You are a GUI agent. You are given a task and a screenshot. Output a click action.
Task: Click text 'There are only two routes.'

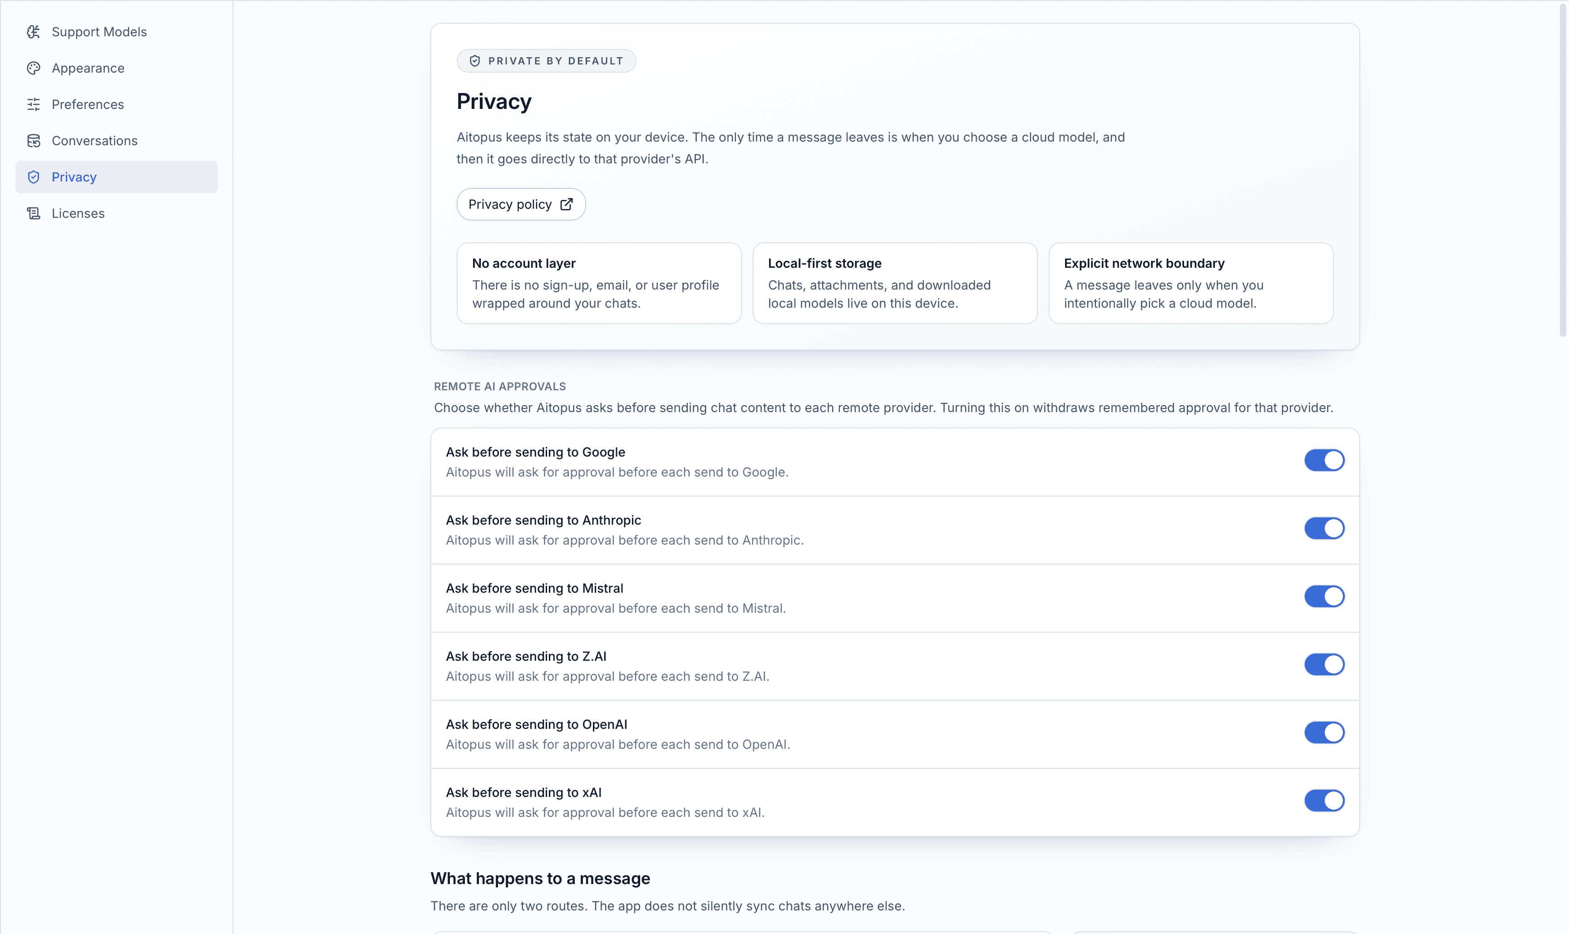point(509,906)
